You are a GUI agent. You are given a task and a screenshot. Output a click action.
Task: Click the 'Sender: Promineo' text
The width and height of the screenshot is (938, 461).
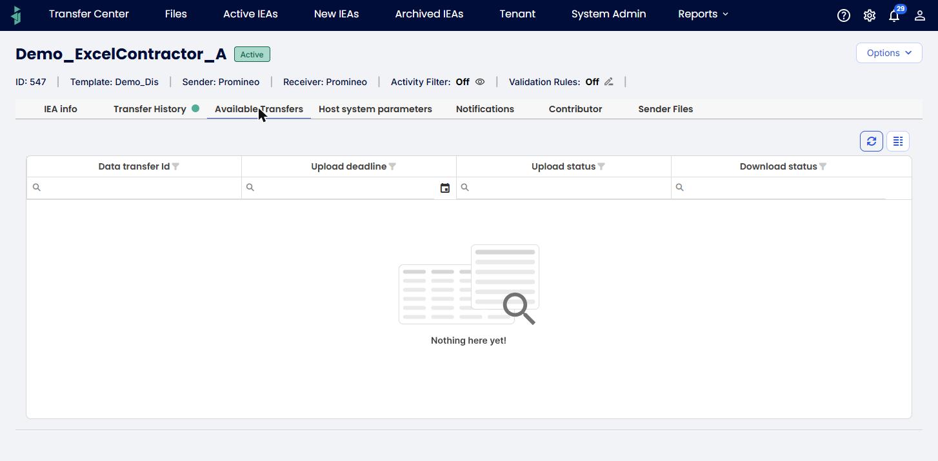[x=221, y=82]
